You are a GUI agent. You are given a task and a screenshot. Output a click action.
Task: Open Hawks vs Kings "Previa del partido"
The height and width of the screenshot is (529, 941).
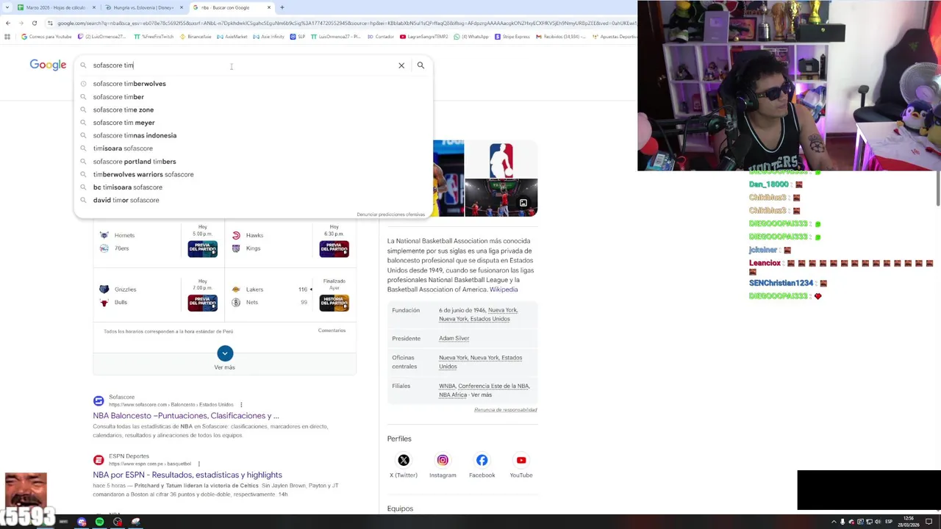334,248
